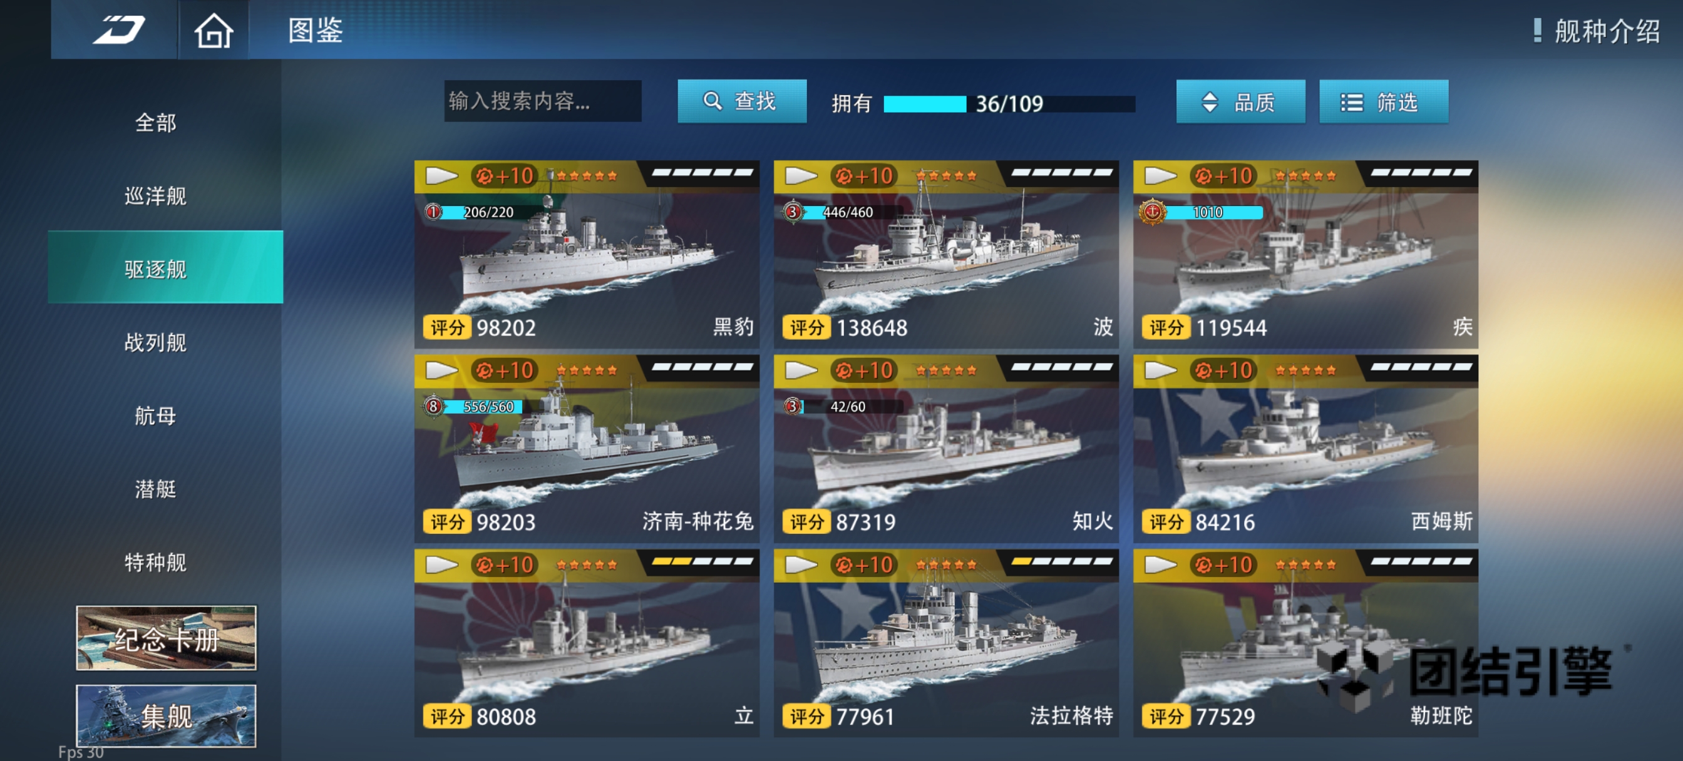1683x761 pixels.
Task: Click the 拥有 36/109 progress bar
Action: click(x=1009, y=104)
